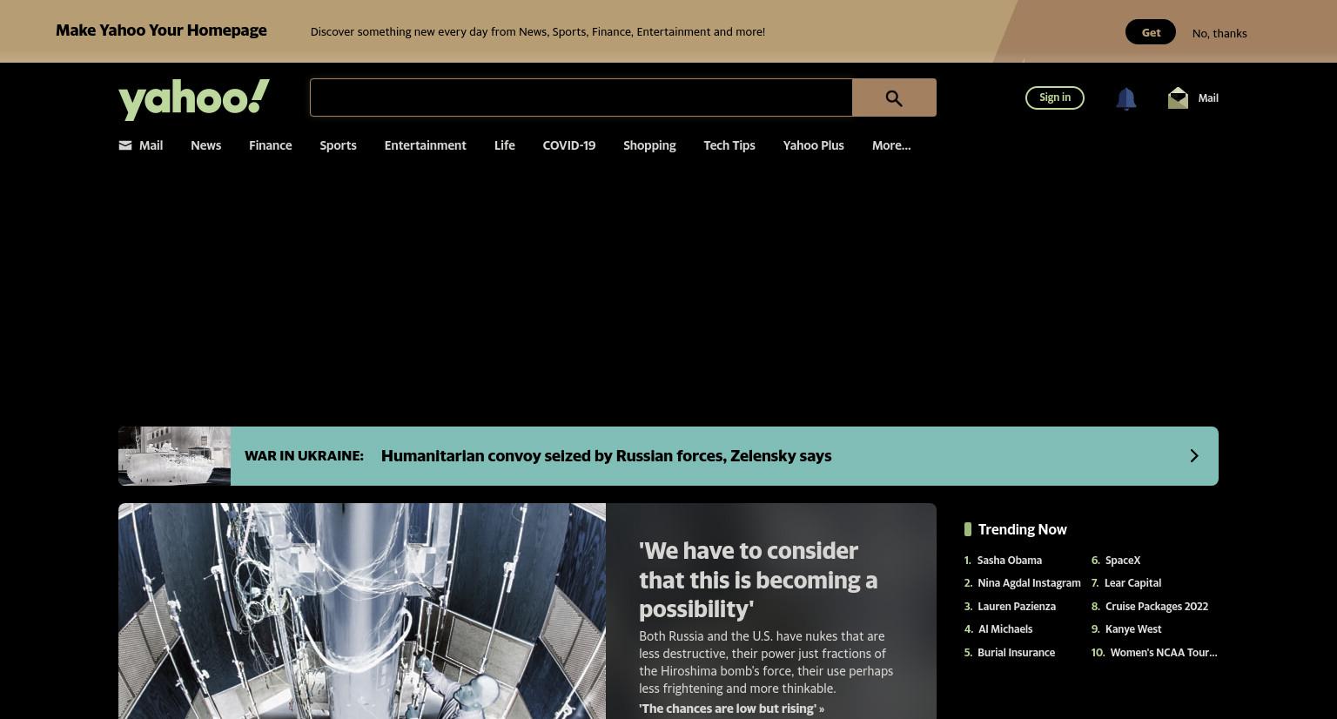The image size is (1337, 719).
Task: Open Yahoo Plus navigation item
Action: coord(813,145)
